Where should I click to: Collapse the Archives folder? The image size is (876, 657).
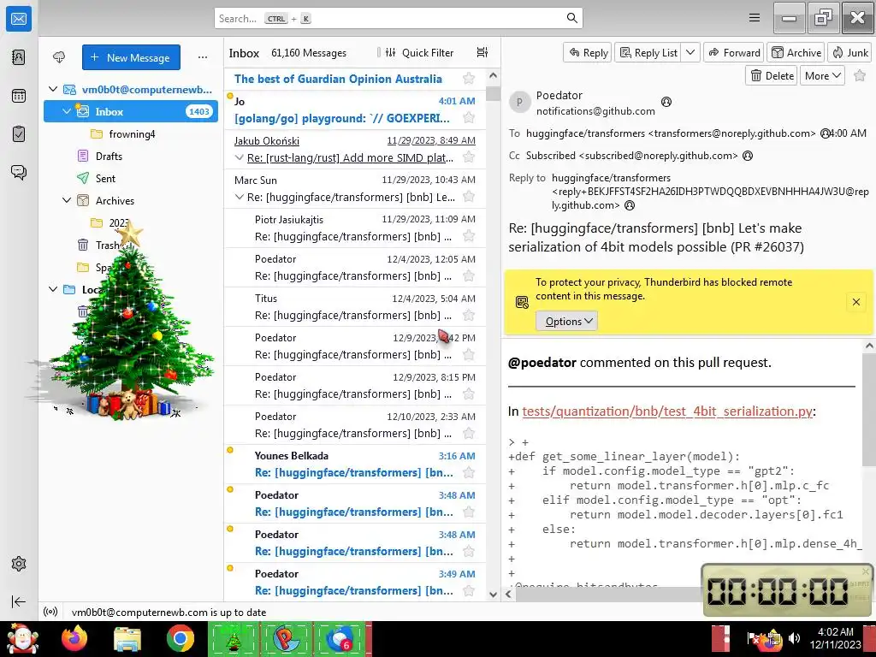(67, 200)
